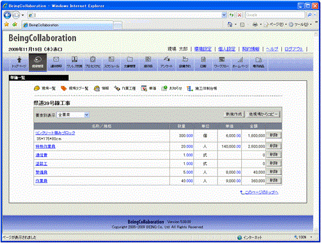Screen dimensions: 321x243
Task: Open the アンケート toolbar icon
Action: 166,62
